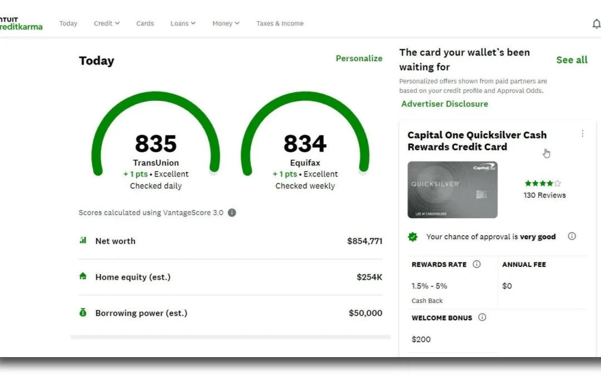Click the Equifax label
Viewport: 601px width, 376px height.
point(305,163)
